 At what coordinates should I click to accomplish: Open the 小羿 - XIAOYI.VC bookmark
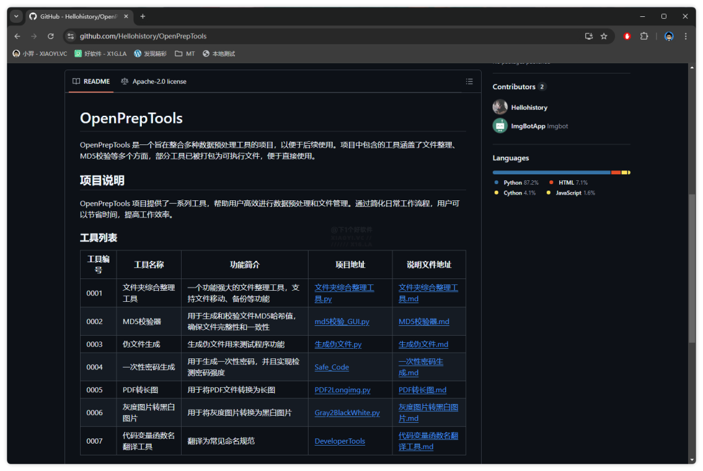40,54
